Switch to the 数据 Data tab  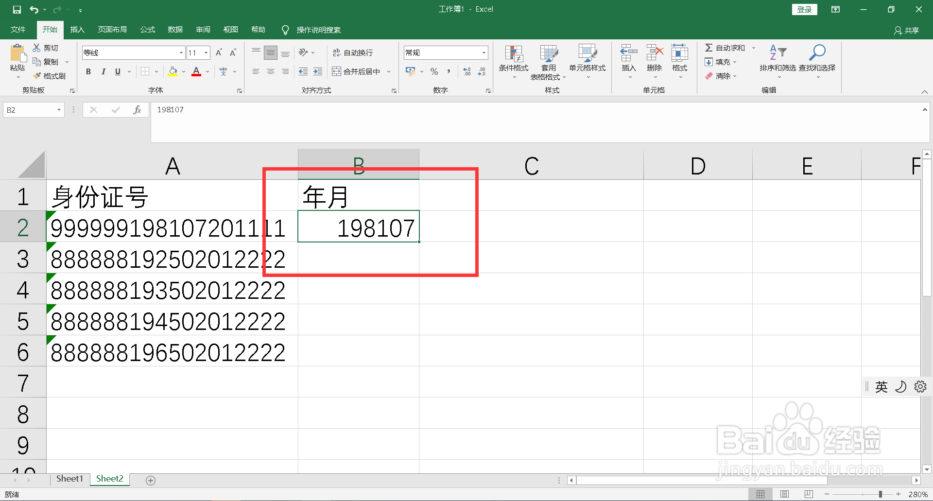click(175, 30)
